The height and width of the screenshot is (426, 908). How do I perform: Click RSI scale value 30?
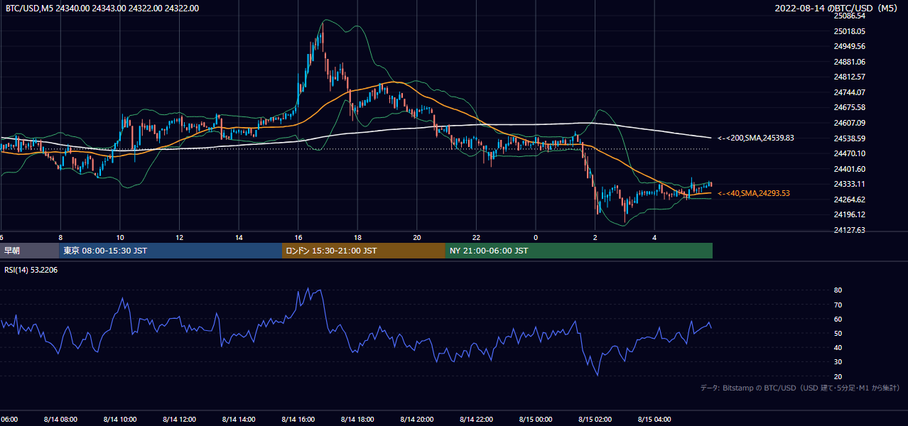pyautogui.click(x=838, y=361)
